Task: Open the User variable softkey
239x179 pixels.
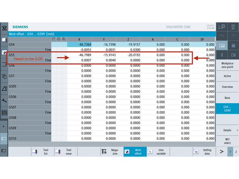Action: (x=158, y=152)
